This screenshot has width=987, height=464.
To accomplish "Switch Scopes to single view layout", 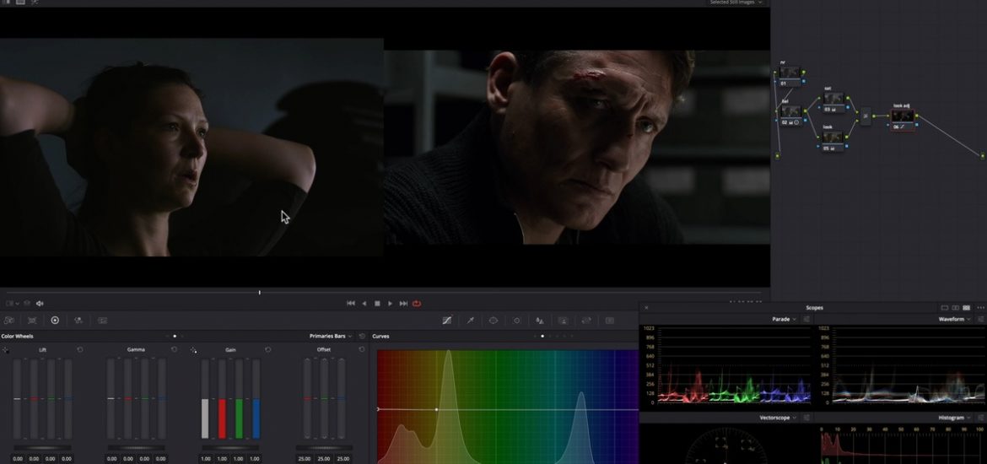I will pos(944,308).
